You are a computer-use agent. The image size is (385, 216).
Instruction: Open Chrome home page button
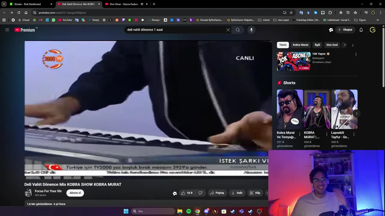26,13
